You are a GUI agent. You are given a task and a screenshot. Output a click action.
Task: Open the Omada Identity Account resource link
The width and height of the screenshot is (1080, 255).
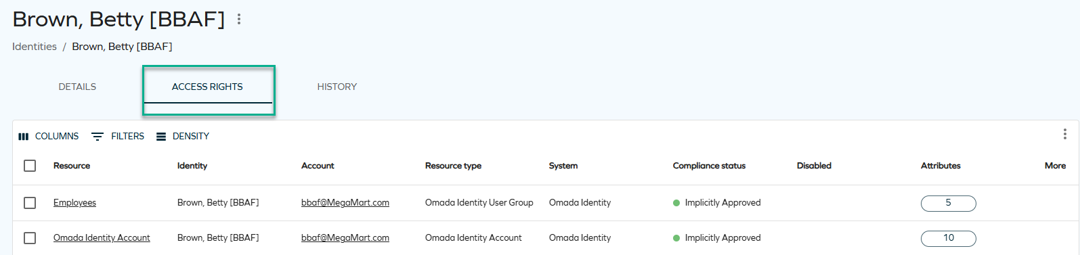click(x=102, y=238)
